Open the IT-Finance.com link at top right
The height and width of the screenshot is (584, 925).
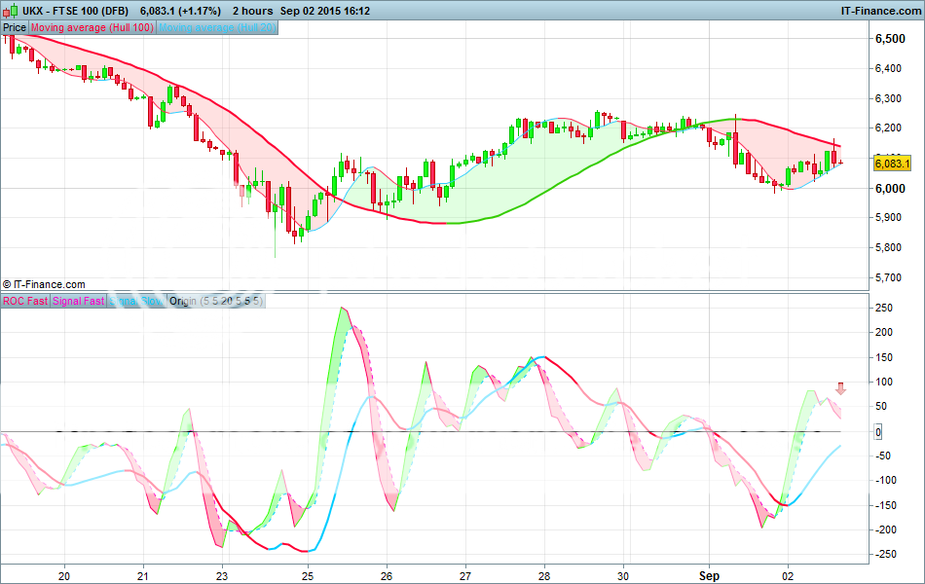pos(879,10)
